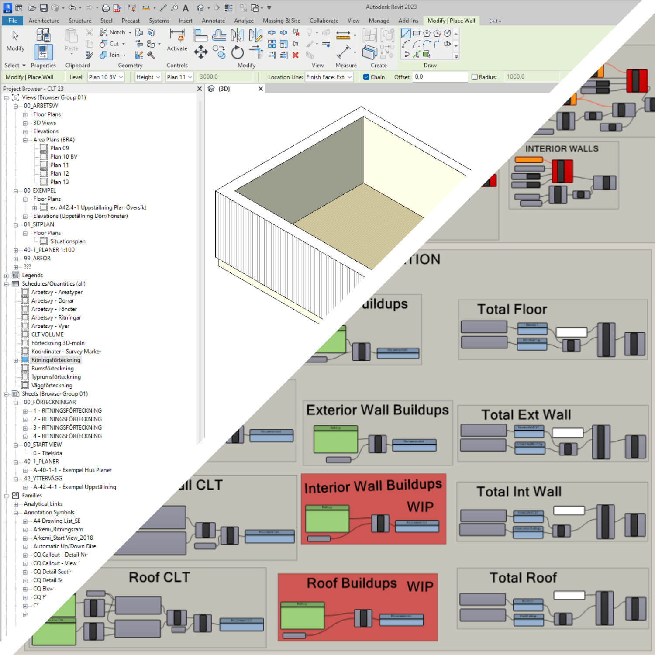
Task: Click the green panel in Exterior Wall Buildups group
Action: (x=335, y=439)
